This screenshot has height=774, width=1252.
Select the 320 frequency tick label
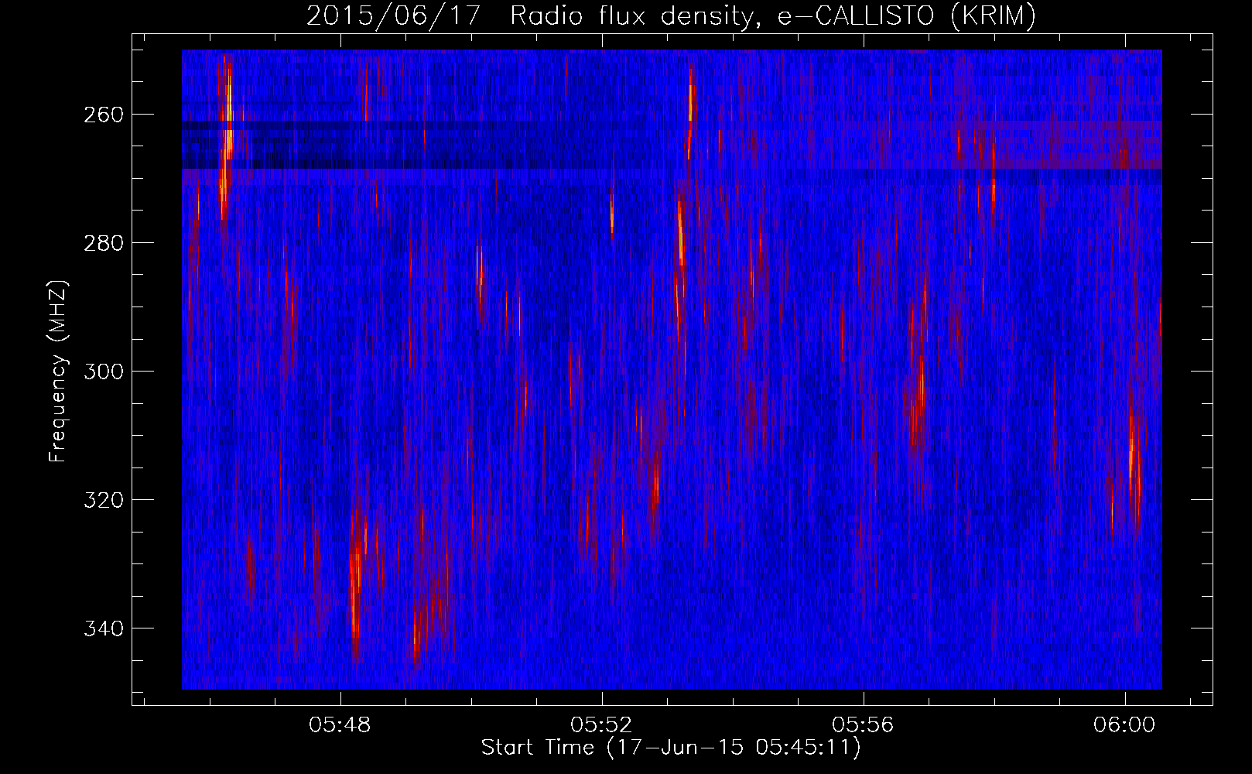click(x=103, y=500)
